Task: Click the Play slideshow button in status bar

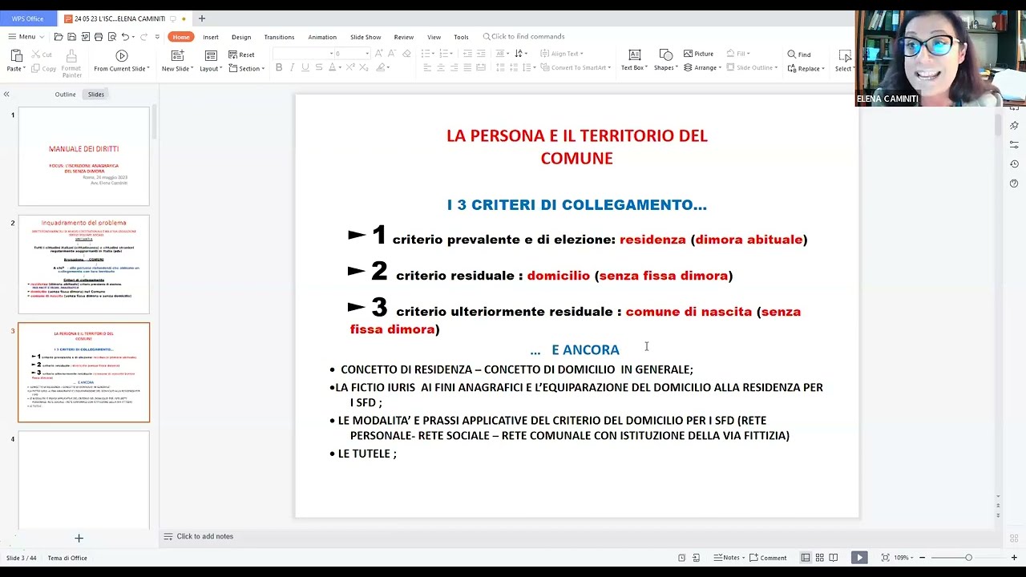Action: [859, 558]
